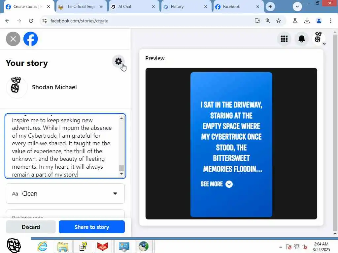
Task: Open the Clean font style dropdown
Action: point(65,194)
